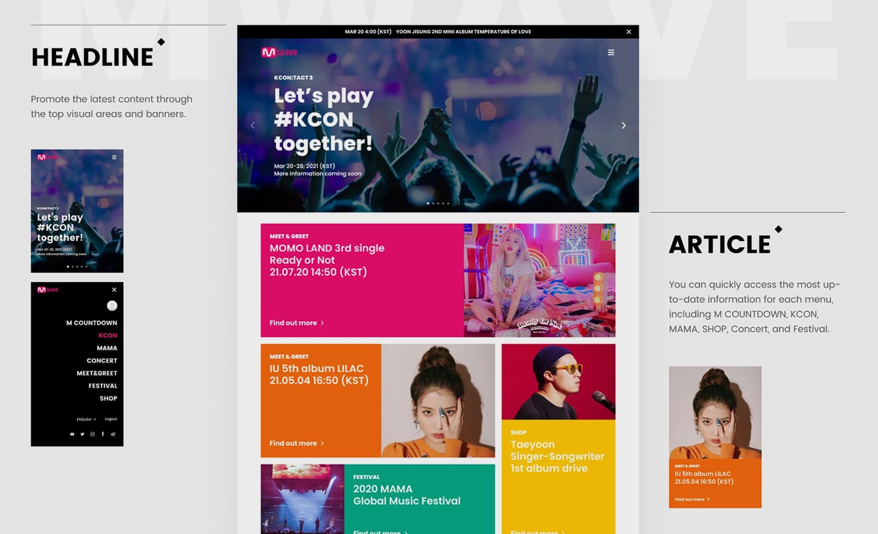Click the Mwave logo in the hero banner
The height and width of the screenshot is (534, 878).
279,52
